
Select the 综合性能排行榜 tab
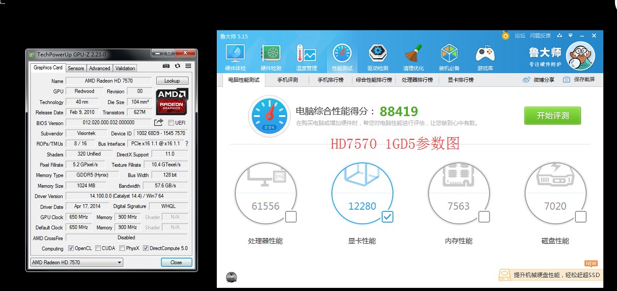pyautogui.click(x=373, y=80)
